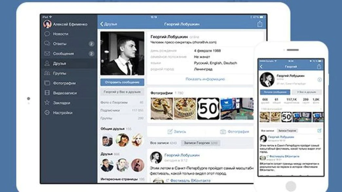This screenshot has width=342, height=192.
Task: Tap Группы 299 row in profile
Action: click(122, 118)
